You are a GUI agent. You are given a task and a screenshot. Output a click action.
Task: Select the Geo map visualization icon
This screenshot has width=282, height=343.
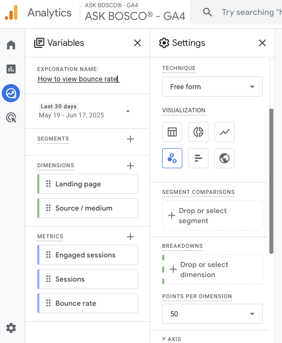224,158
